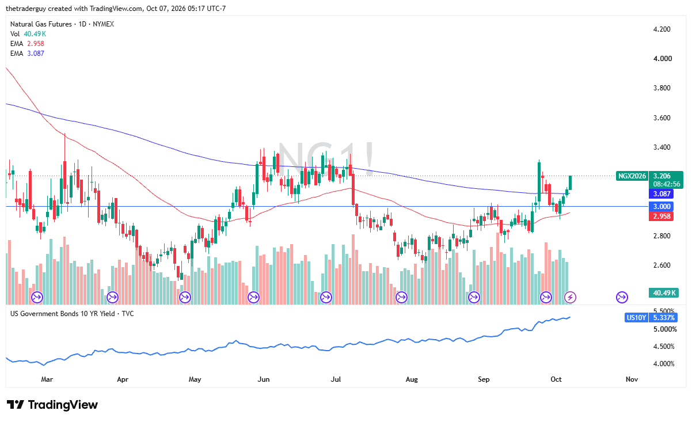Viewport: 692px width, 422px height.
Task: Click the Jun label on time axis
Action: 264,379
